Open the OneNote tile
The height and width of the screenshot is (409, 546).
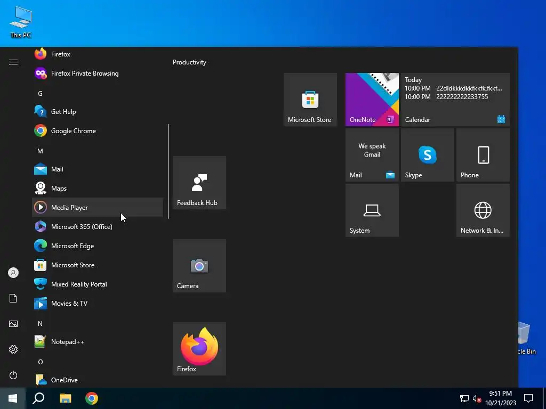372,100
